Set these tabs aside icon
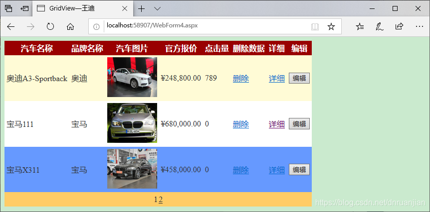The width and height of the screenshot is (430, 212). point(24,9)
